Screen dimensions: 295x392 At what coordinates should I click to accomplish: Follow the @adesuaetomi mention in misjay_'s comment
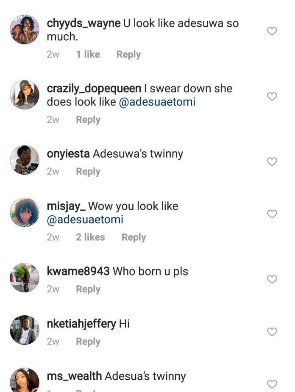[85, 220]
